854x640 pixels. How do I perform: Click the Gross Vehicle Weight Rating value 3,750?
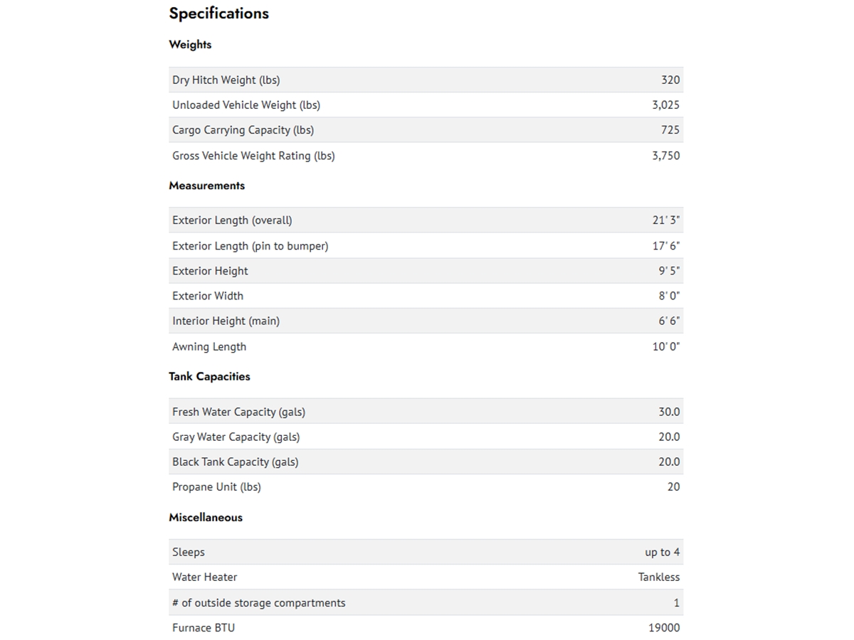[665, 156]
